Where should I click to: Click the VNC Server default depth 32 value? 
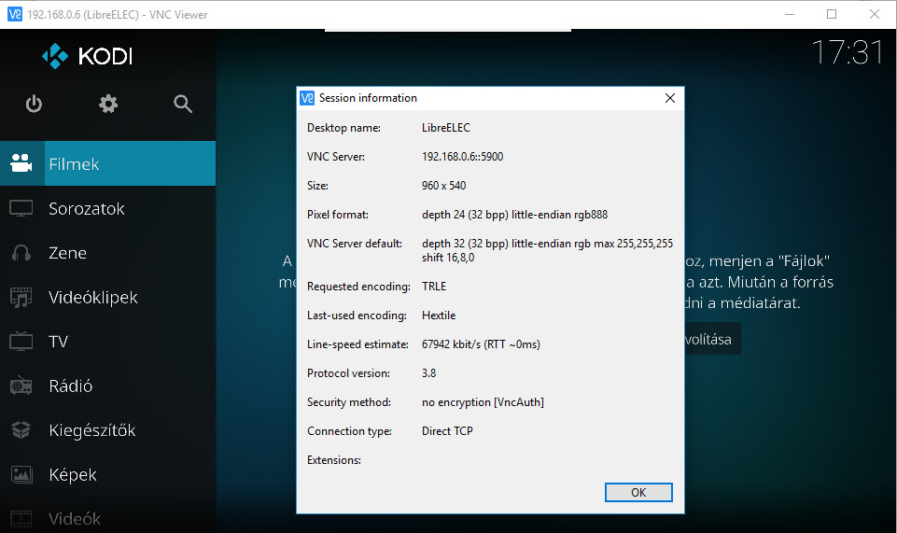(x=547, y=250)
